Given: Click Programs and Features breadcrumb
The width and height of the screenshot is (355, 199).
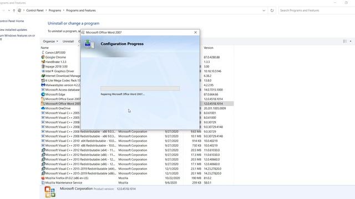Looking at the screenshot, I should pyautogui.click(x=81, y=11).
